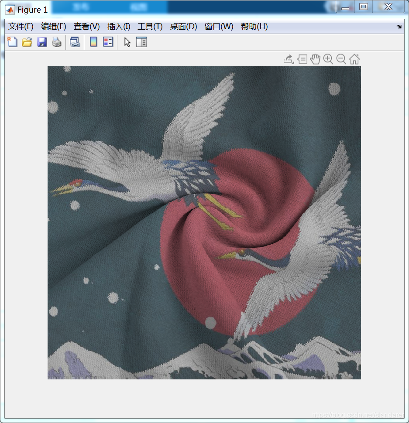
Task: Save the figure using the floppy disk icon
Action: (x=42, y=42)
